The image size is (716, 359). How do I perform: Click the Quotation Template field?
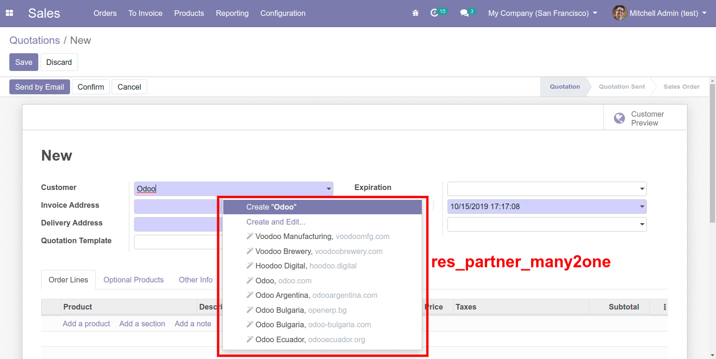tap(177, 242)
